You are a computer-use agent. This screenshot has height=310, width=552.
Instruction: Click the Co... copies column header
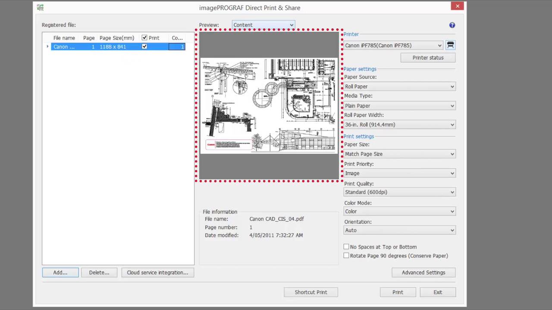tap(177, 38)
